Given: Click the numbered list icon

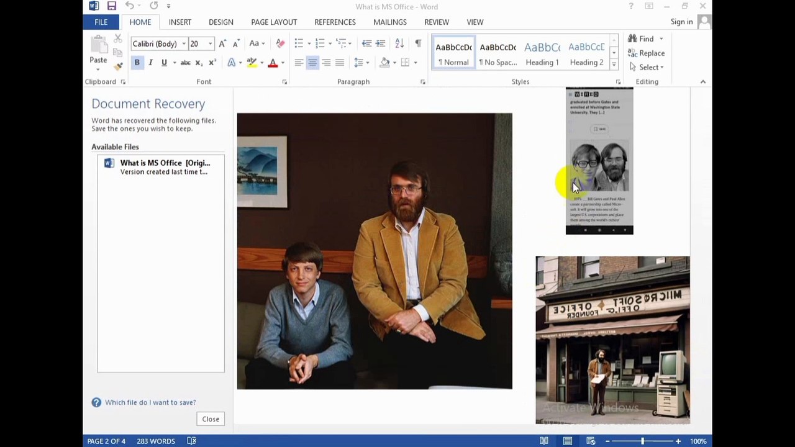Looking at the screenshot, I should (320, 43).
